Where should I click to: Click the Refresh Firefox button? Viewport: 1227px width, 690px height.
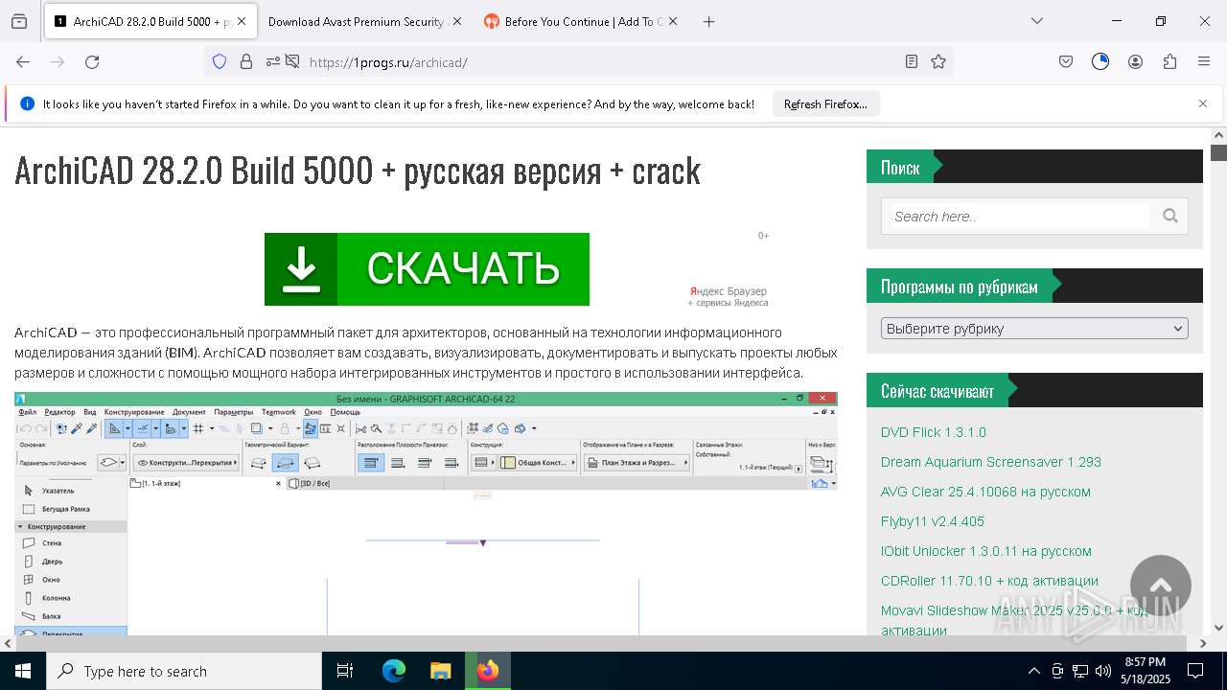click(x=825, y=103)
